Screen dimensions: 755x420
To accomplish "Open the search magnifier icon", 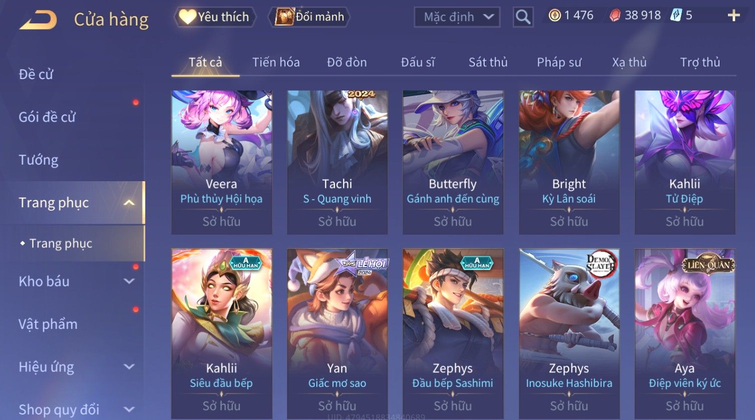I will coord(523,17).
